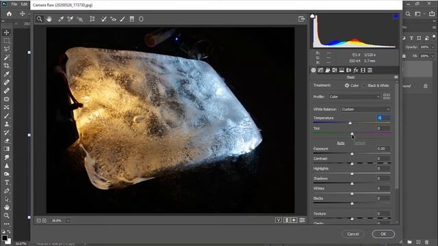Select the Graduated Filter tool

coord(132,19)
